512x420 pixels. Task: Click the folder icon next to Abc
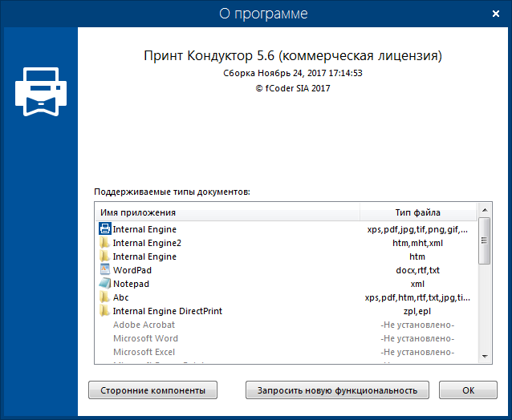point(104,297)
